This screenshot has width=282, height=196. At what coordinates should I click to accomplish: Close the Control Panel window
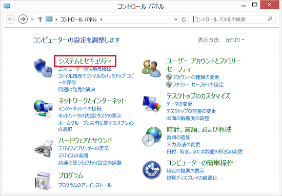coord(270,5)
